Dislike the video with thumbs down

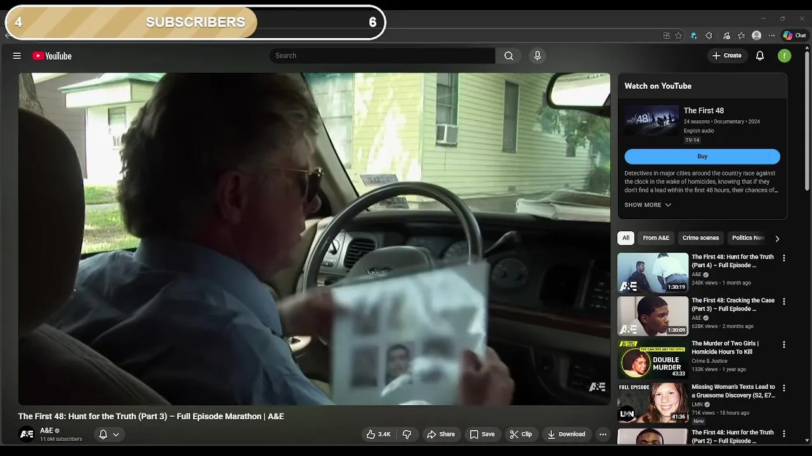(407, 434)
